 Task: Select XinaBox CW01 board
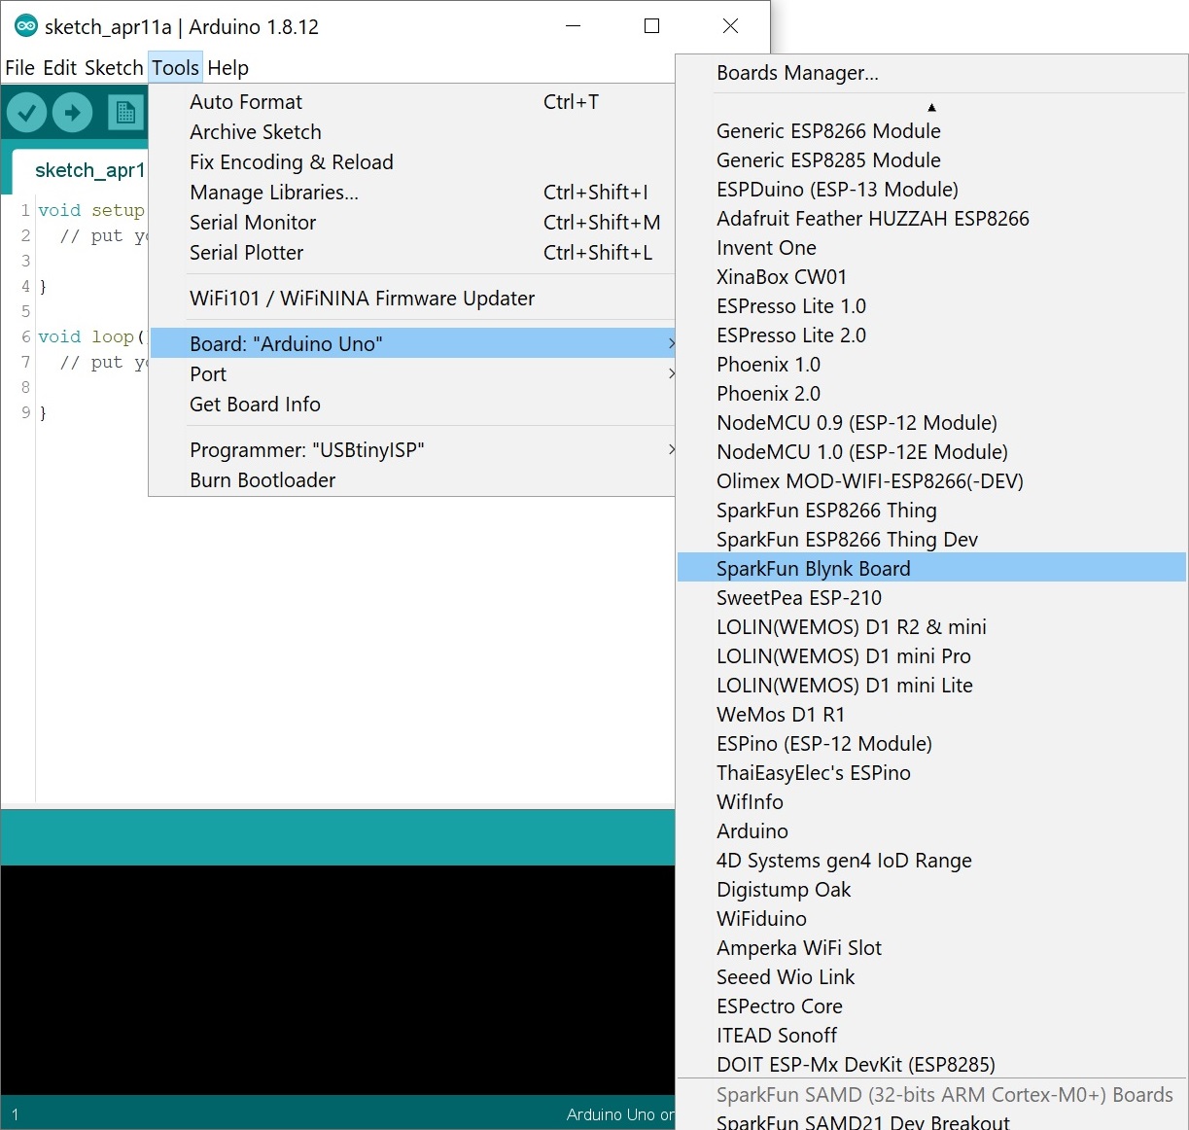pyautogui.click(x=931, y=277)
